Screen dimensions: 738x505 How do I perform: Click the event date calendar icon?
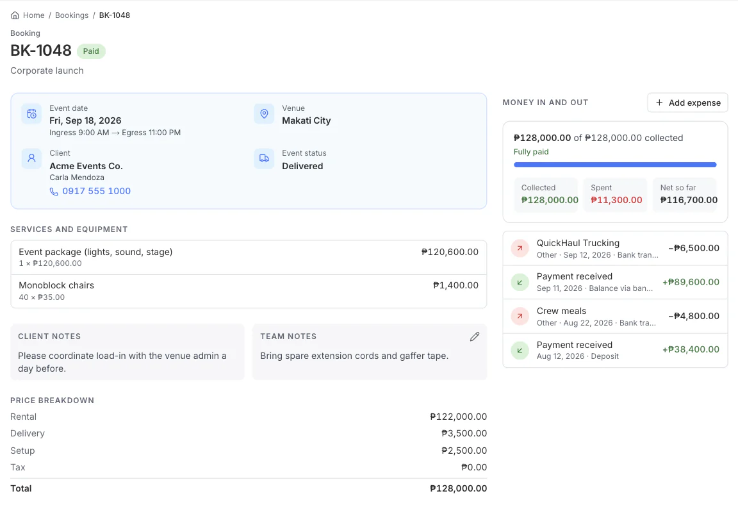[31, 114]
